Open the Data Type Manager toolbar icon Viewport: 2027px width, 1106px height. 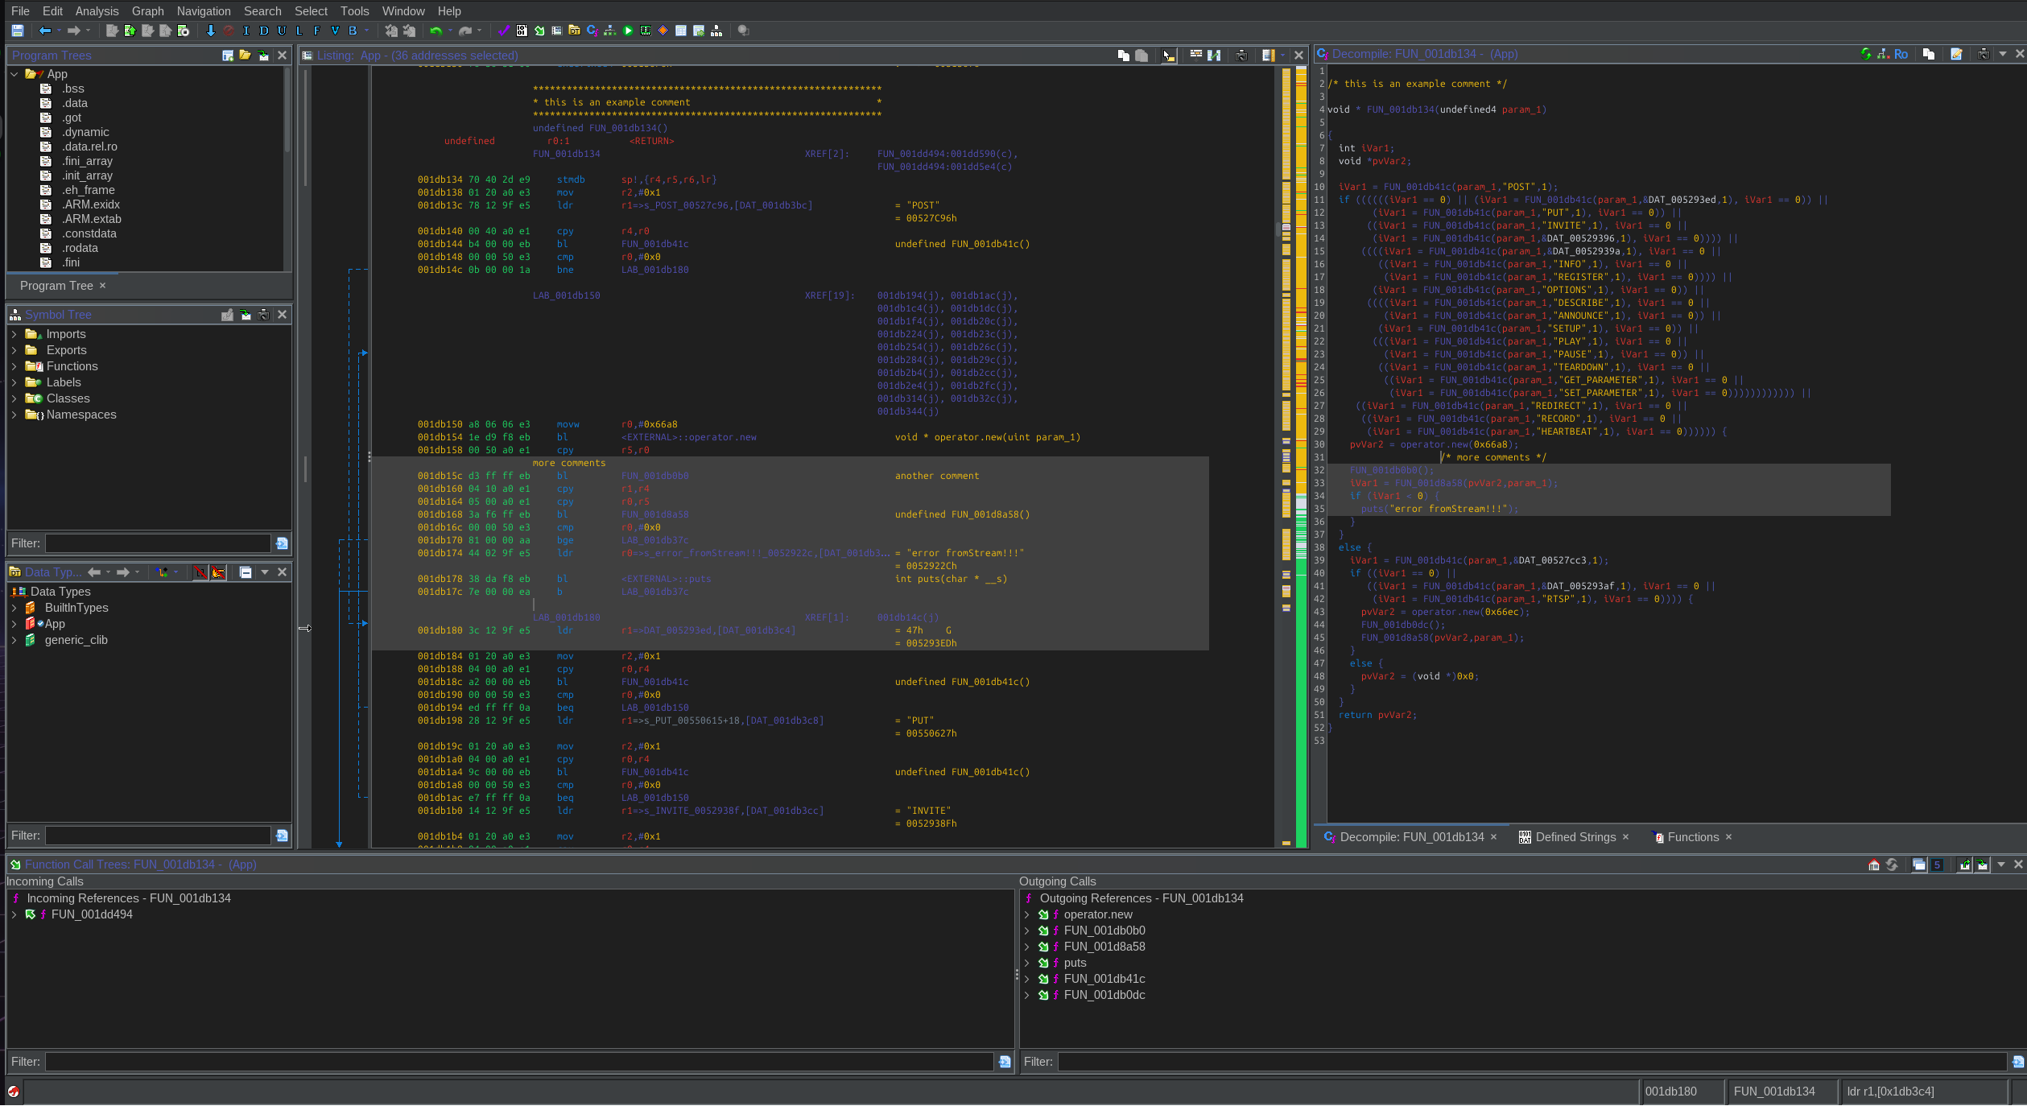[574, 31]
